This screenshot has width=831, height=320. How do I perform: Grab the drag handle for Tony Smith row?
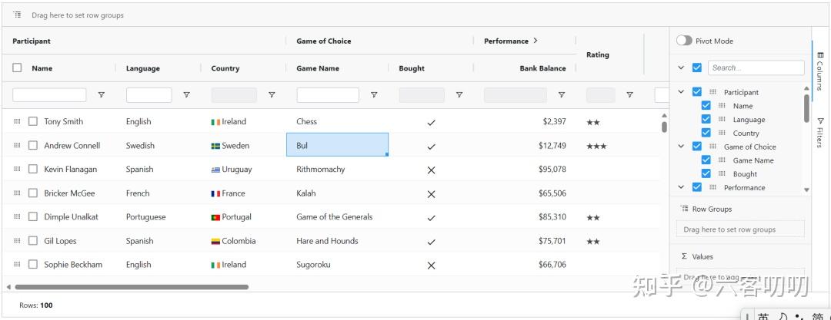pos(17,122)
